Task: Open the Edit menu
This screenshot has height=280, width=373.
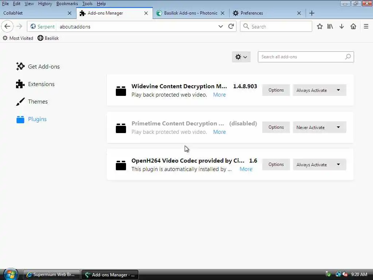Action: point(17,4)
